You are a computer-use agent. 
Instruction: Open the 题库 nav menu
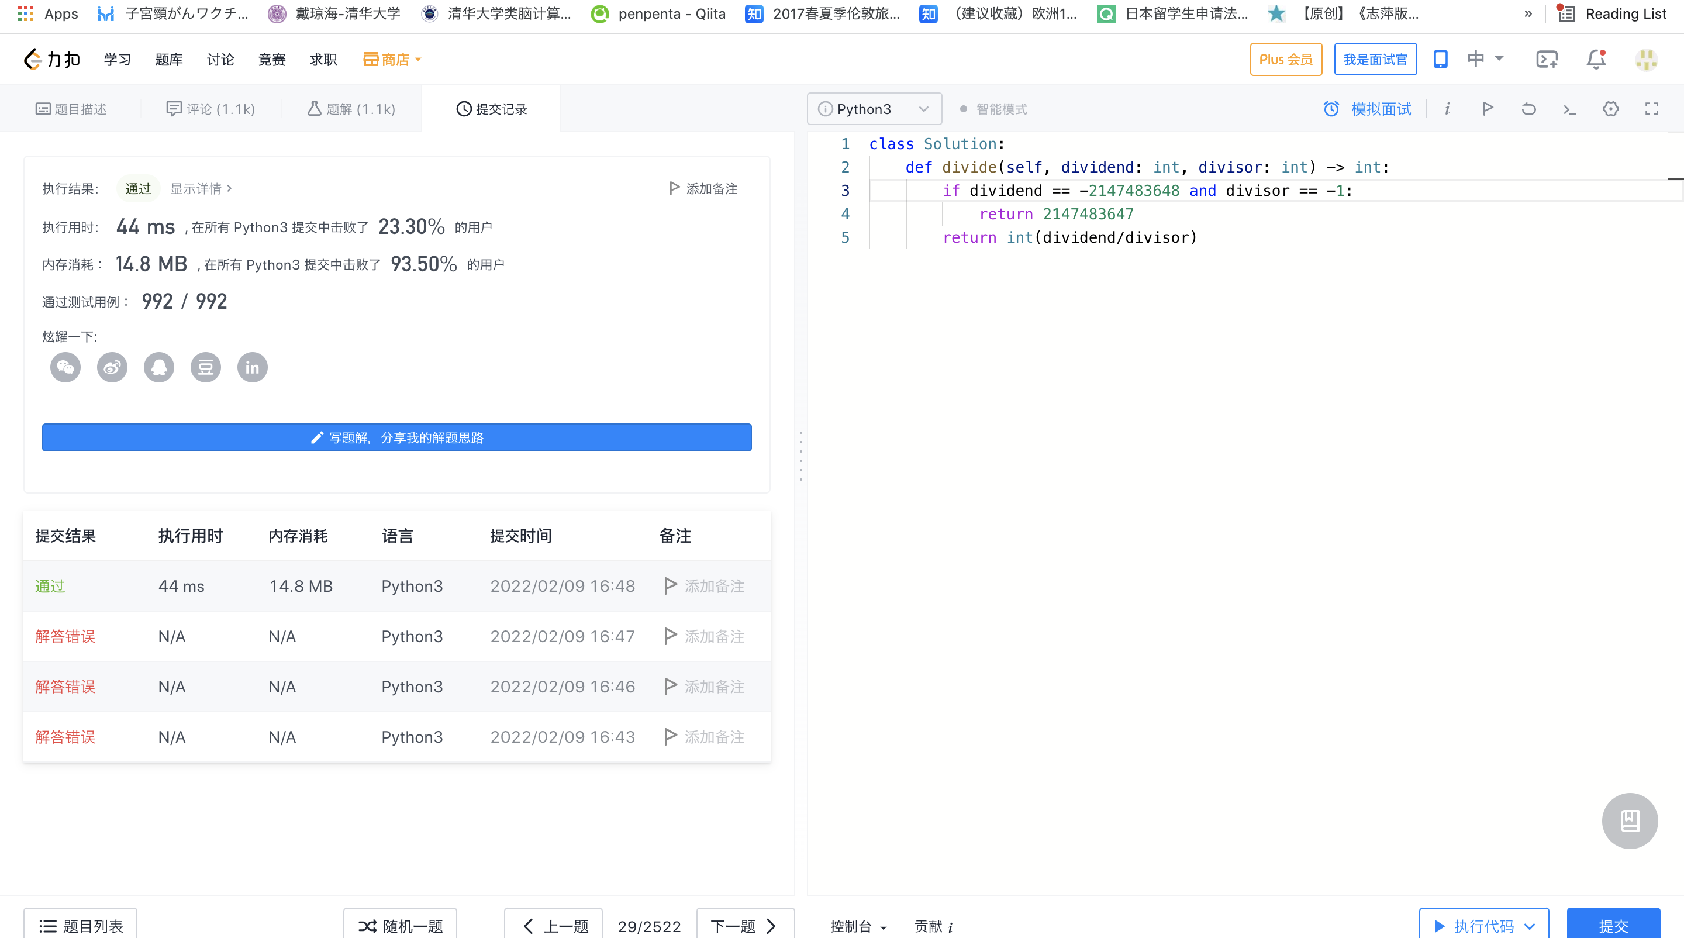(168, 60)
